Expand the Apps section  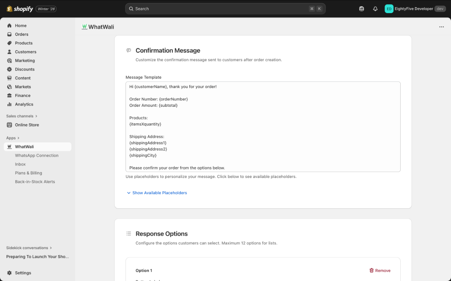(x=12, y=138)
